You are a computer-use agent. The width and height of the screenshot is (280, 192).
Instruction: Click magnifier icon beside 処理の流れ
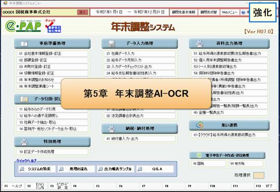(x=61, y=169)
